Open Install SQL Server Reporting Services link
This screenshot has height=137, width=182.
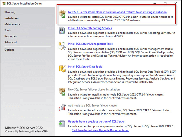pyautogui.click(x=90, y=28)
